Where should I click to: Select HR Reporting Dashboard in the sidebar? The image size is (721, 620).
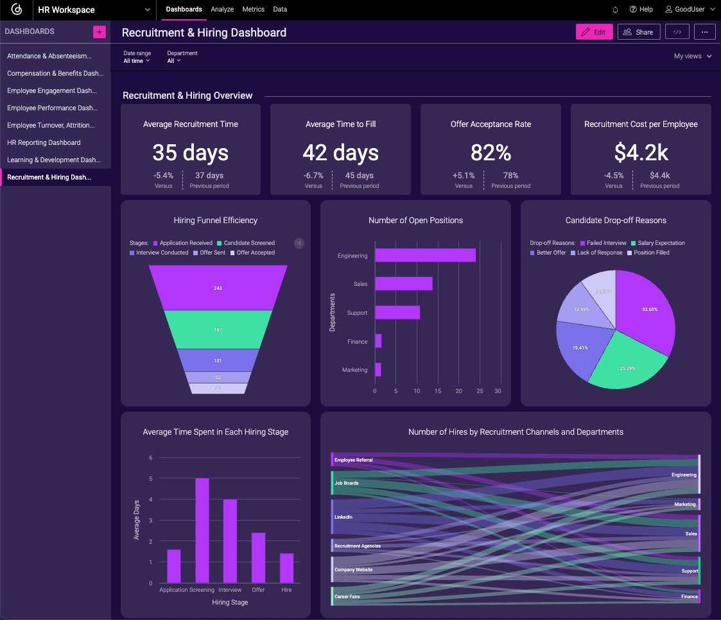pyautogui.click(x=42, y=142)
